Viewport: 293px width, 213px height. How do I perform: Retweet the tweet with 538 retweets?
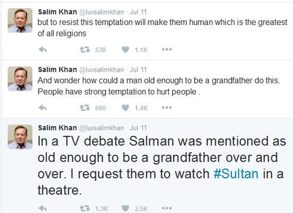pyautogui.click(x=85, y=50)
